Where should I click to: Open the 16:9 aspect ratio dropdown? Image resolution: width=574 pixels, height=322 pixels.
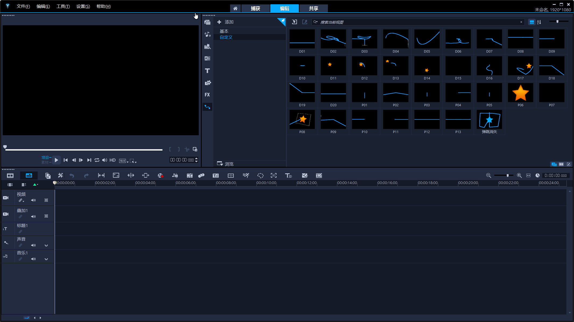point(124,161)
